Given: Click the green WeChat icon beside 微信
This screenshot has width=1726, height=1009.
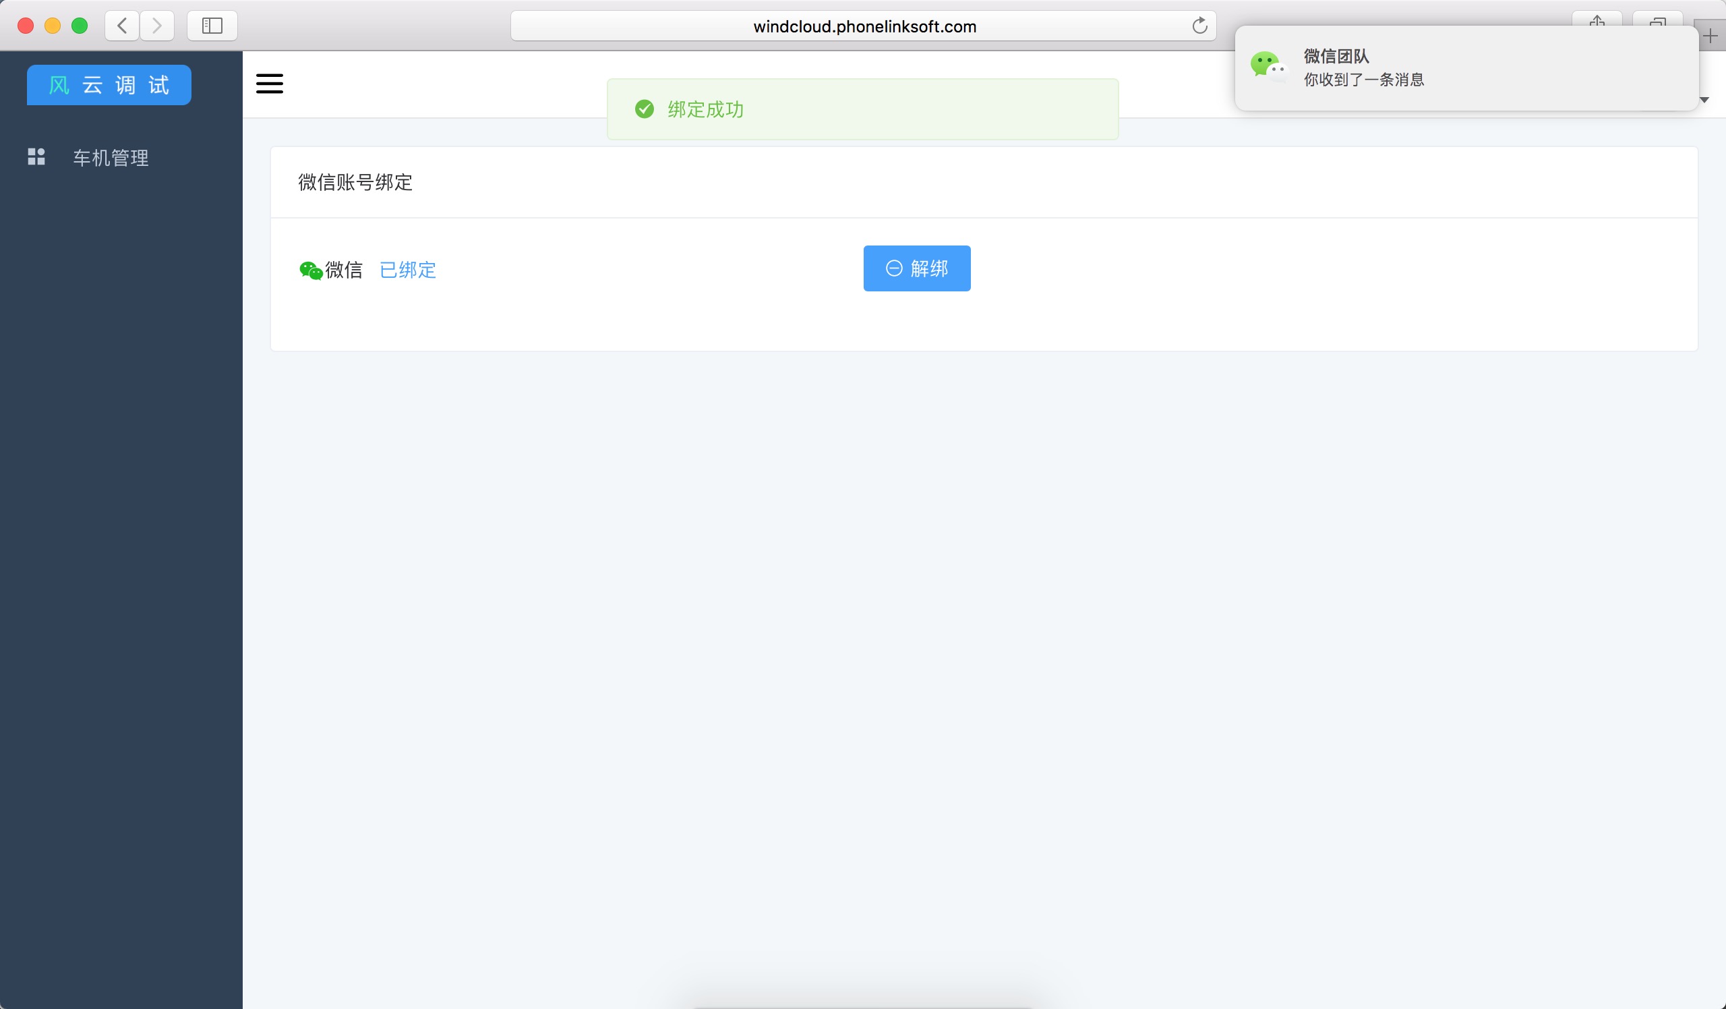Looking at the screenshot, I should click(x=311, y=270).
